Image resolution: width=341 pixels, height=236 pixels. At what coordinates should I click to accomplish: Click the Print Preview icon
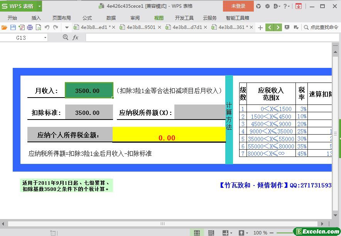[x=38, y=27]
